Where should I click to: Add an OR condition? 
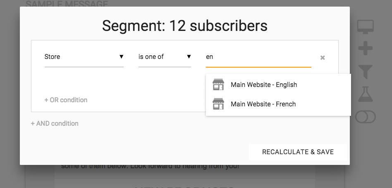(x=66, y=100)
